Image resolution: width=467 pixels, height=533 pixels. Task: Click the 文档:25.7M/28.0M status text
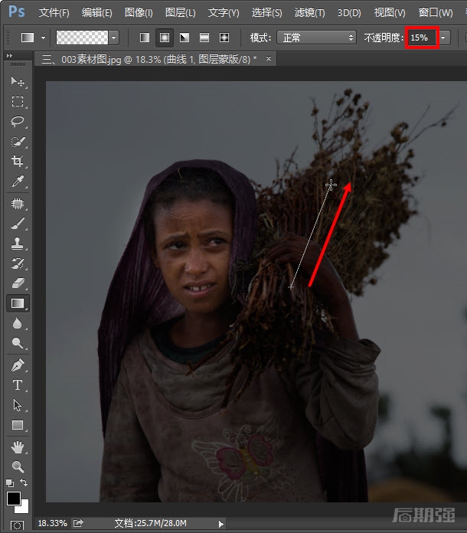click(151, 523)
